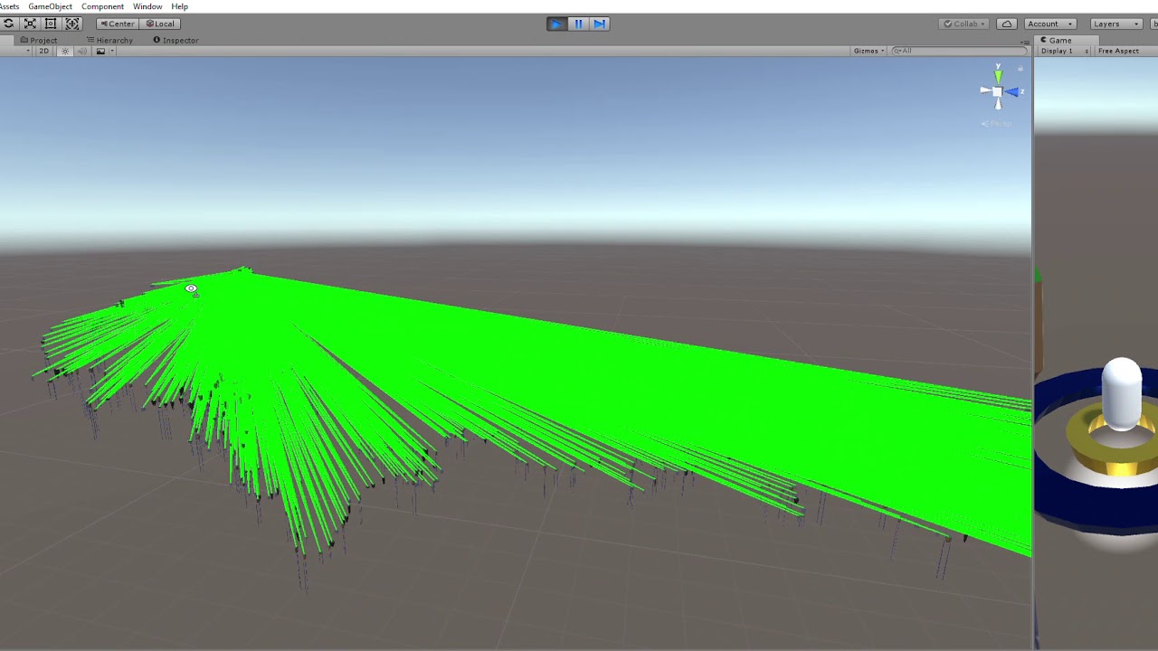Viewport: 1158px width, 651px height.
Task: Click the Scene search field
Action: [957, 51]
